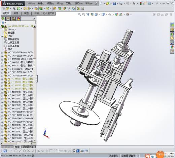Click the Rebuild traffic light icon
Image resolution: width=175 pixels, height=158 pixels.
pos(141,4)
